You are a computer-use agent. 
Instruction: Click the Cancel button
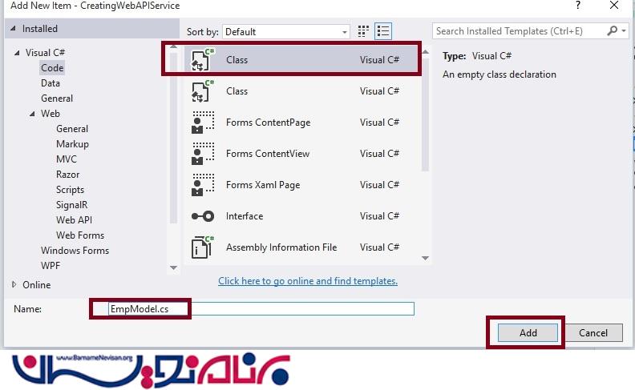tap(593, 332)
